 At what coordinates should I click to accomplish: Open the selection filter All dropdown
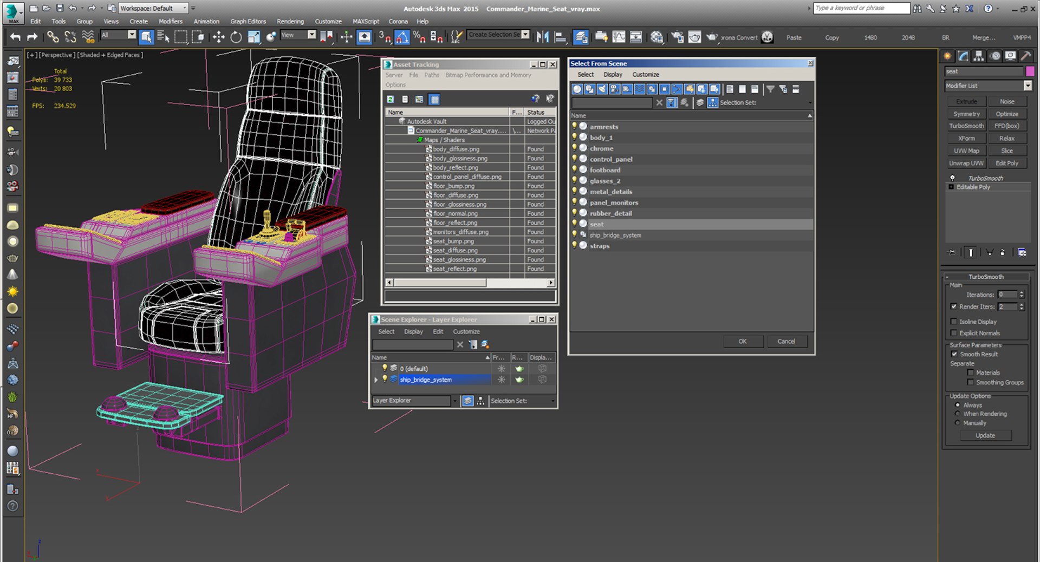(132, 35)
